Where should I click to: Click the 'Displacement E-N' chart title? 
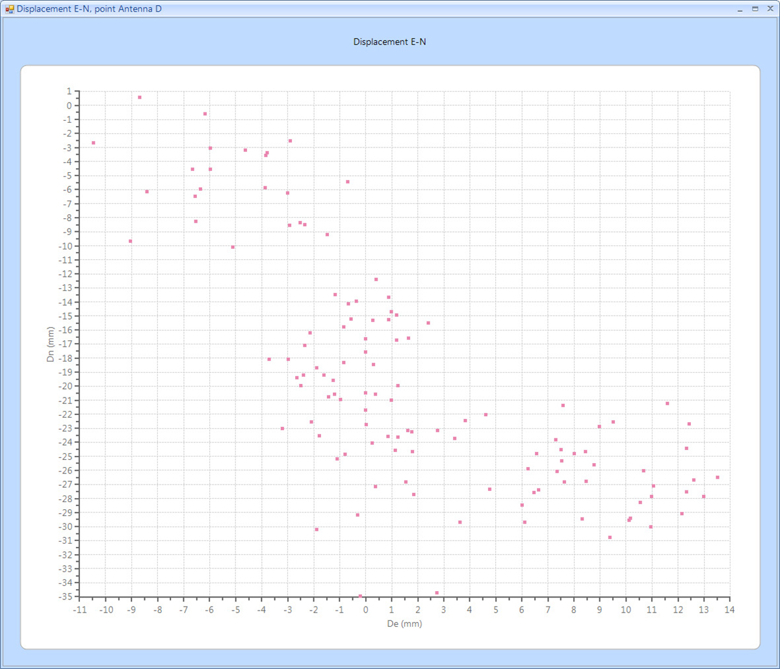(390, 42)
